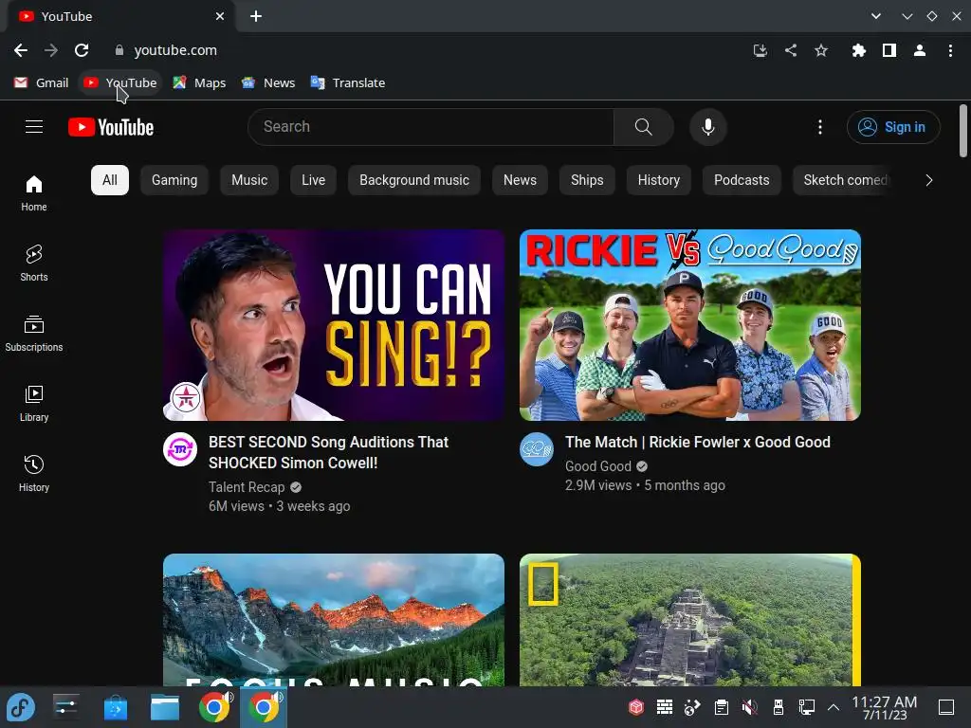Click the page vertical scrollbar

(x=963, y=131)
